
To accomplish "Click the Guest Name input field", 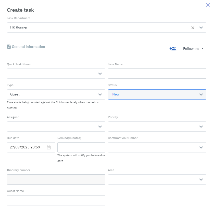I will pos(56,200).
